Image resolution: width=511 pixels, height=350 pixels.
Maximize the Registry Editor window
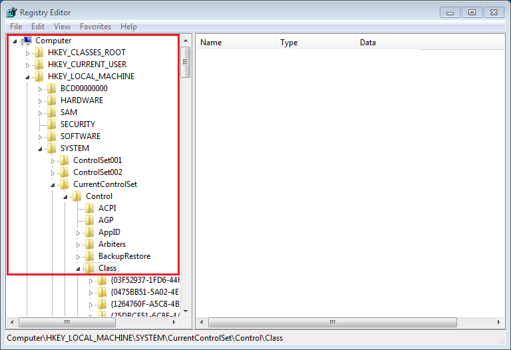click(472, 13)
